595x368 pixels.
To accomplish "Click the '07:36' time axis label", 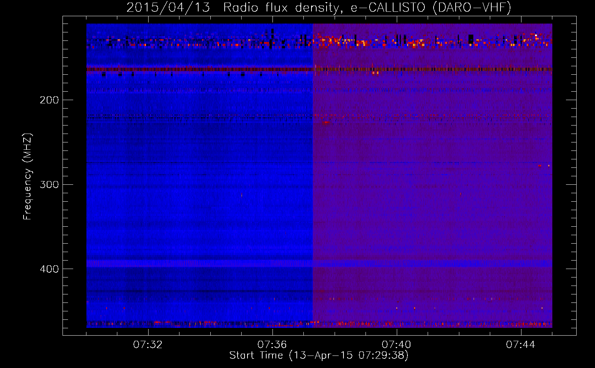I will 272,345.
